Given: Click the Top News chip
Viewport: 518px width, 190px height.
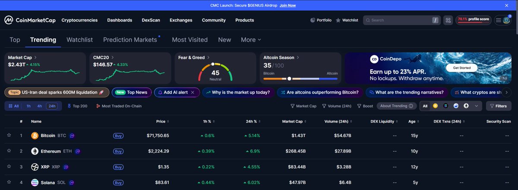Looking at the screenshot, I should point(131,92).
